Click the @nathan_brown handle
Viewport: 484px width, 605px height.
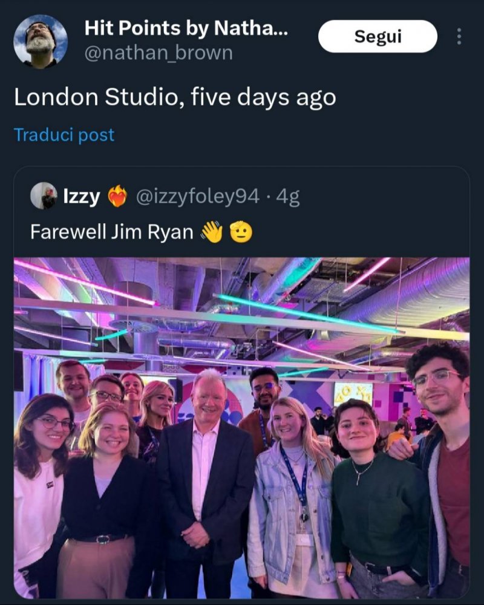[x=158, y=53]
